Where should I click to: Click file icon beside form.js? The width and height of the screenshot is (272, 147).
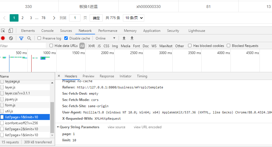pos(2,105)
